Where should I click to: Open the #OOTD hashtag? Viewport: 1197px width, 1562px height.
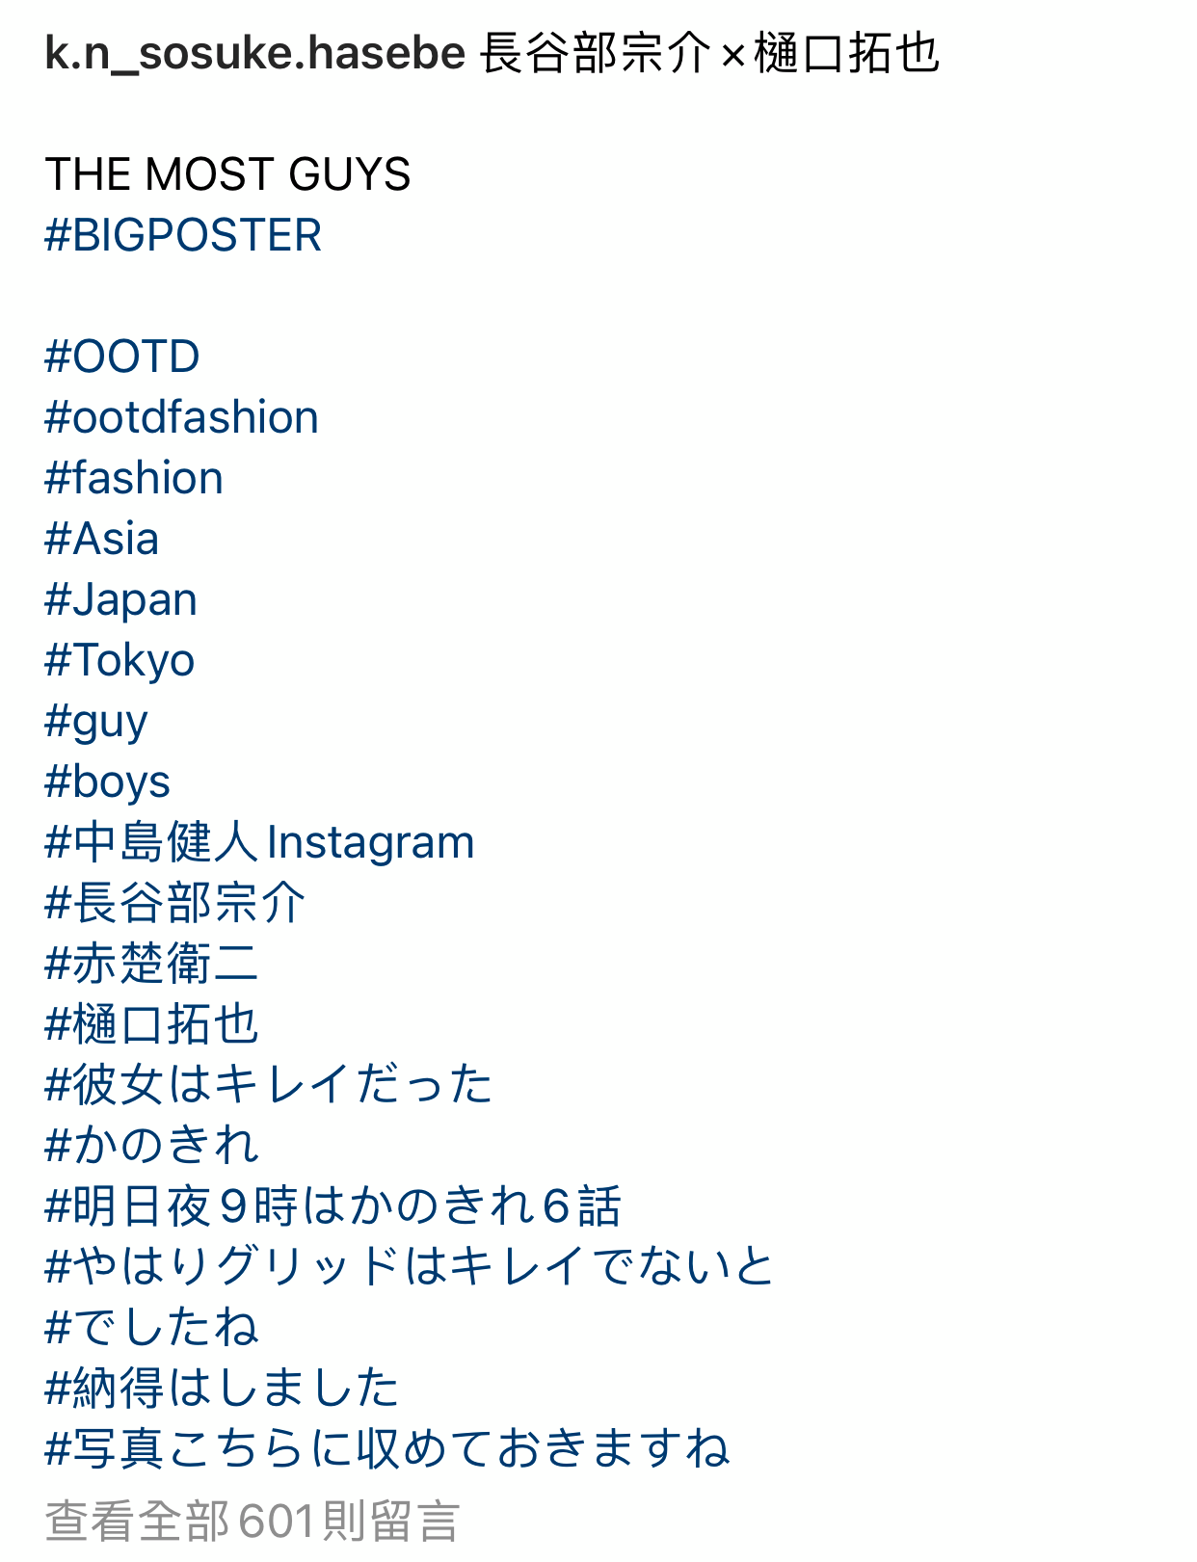pos(122,357)
